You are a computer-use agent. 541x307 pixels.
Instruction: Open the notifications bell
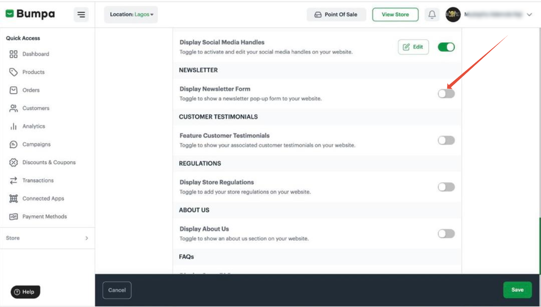click(432, 14)
